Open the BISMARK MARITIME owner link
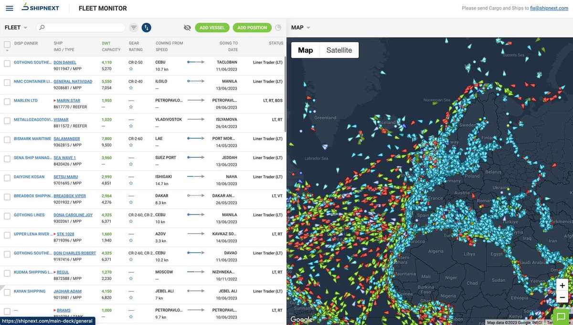 [x=32, y=139]
